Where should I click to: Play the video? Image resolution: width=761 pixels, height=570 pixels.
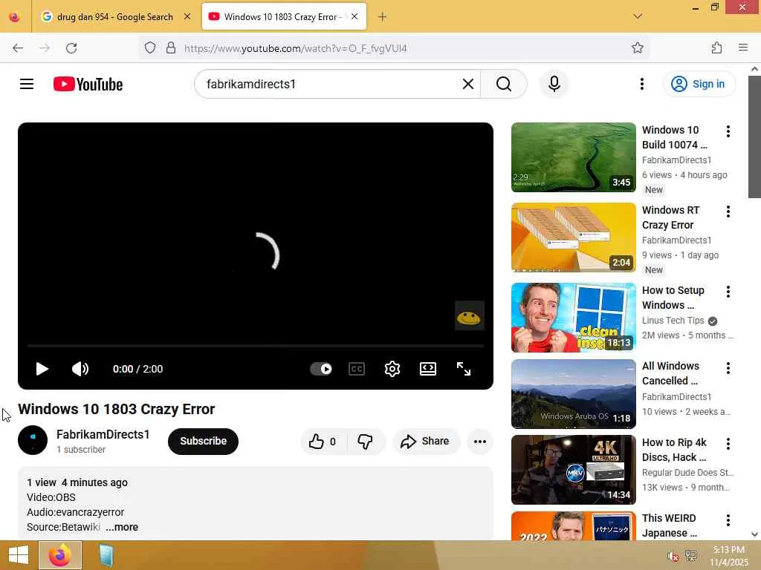coord(42,369)
